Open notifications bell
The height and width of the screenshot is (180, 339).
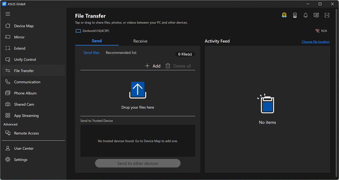pyautogui.click(x=305, y=16)
